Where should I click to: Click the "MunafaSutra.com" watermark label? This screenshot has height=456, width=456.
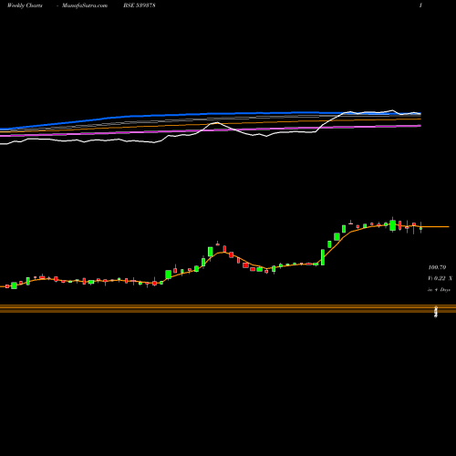85,5
